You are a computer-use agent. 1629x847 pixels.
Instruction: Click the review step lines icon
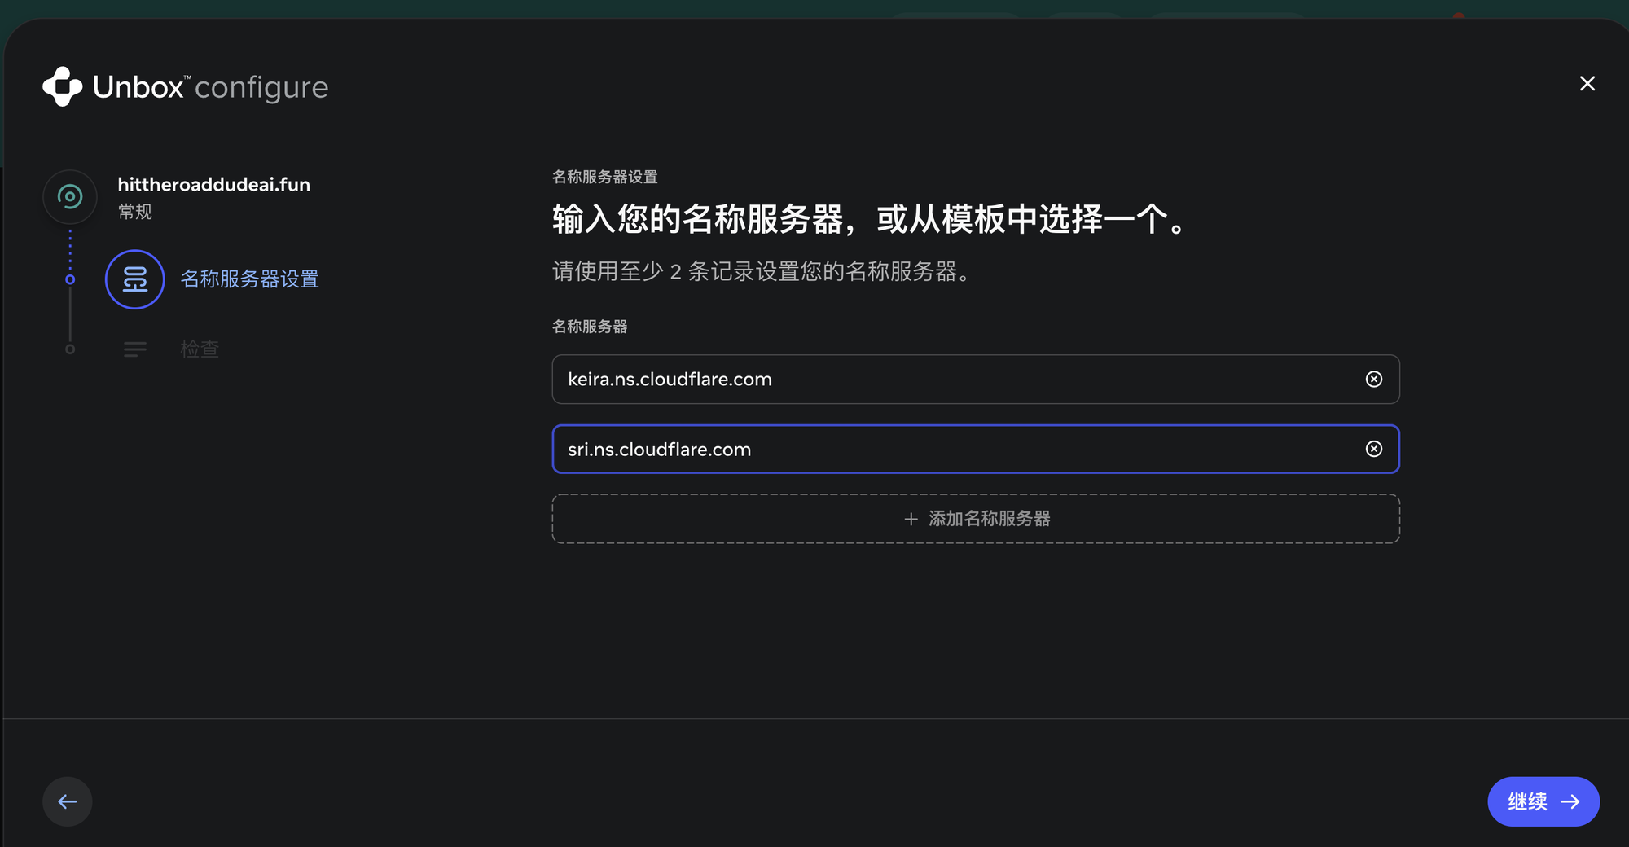(x=135, y=349)
